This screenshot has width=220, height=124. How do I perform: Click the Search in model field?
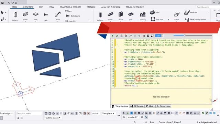[29, 113]
